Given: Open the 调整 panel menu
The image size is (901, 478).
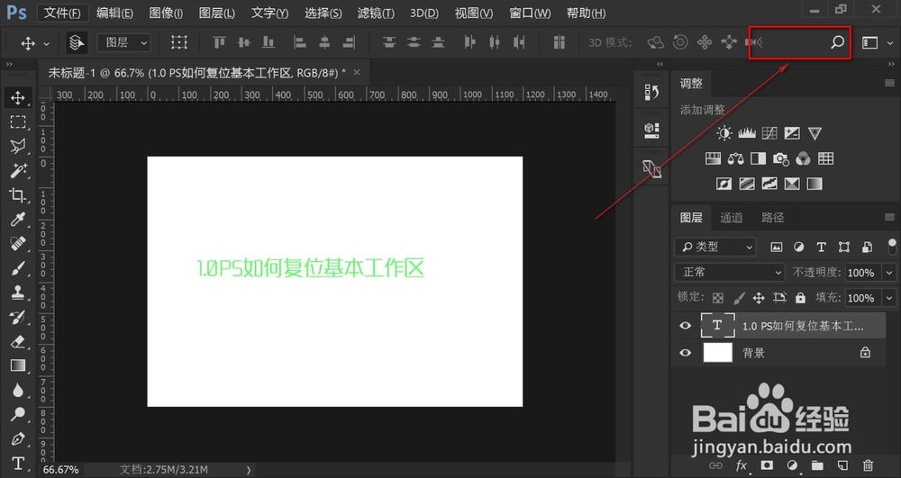Looking at the screenshot, I should tap(889, 83).
